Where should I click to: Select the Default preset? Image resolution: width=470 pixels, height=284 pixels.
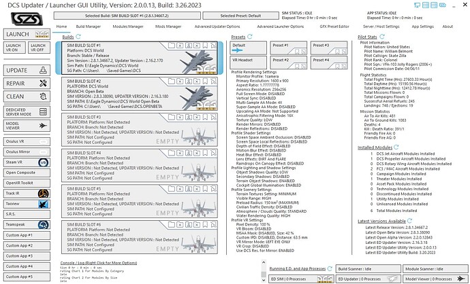pos(249,48)
